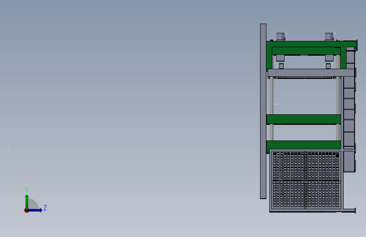Select the wire mesh guard panel

pos(306,180)
